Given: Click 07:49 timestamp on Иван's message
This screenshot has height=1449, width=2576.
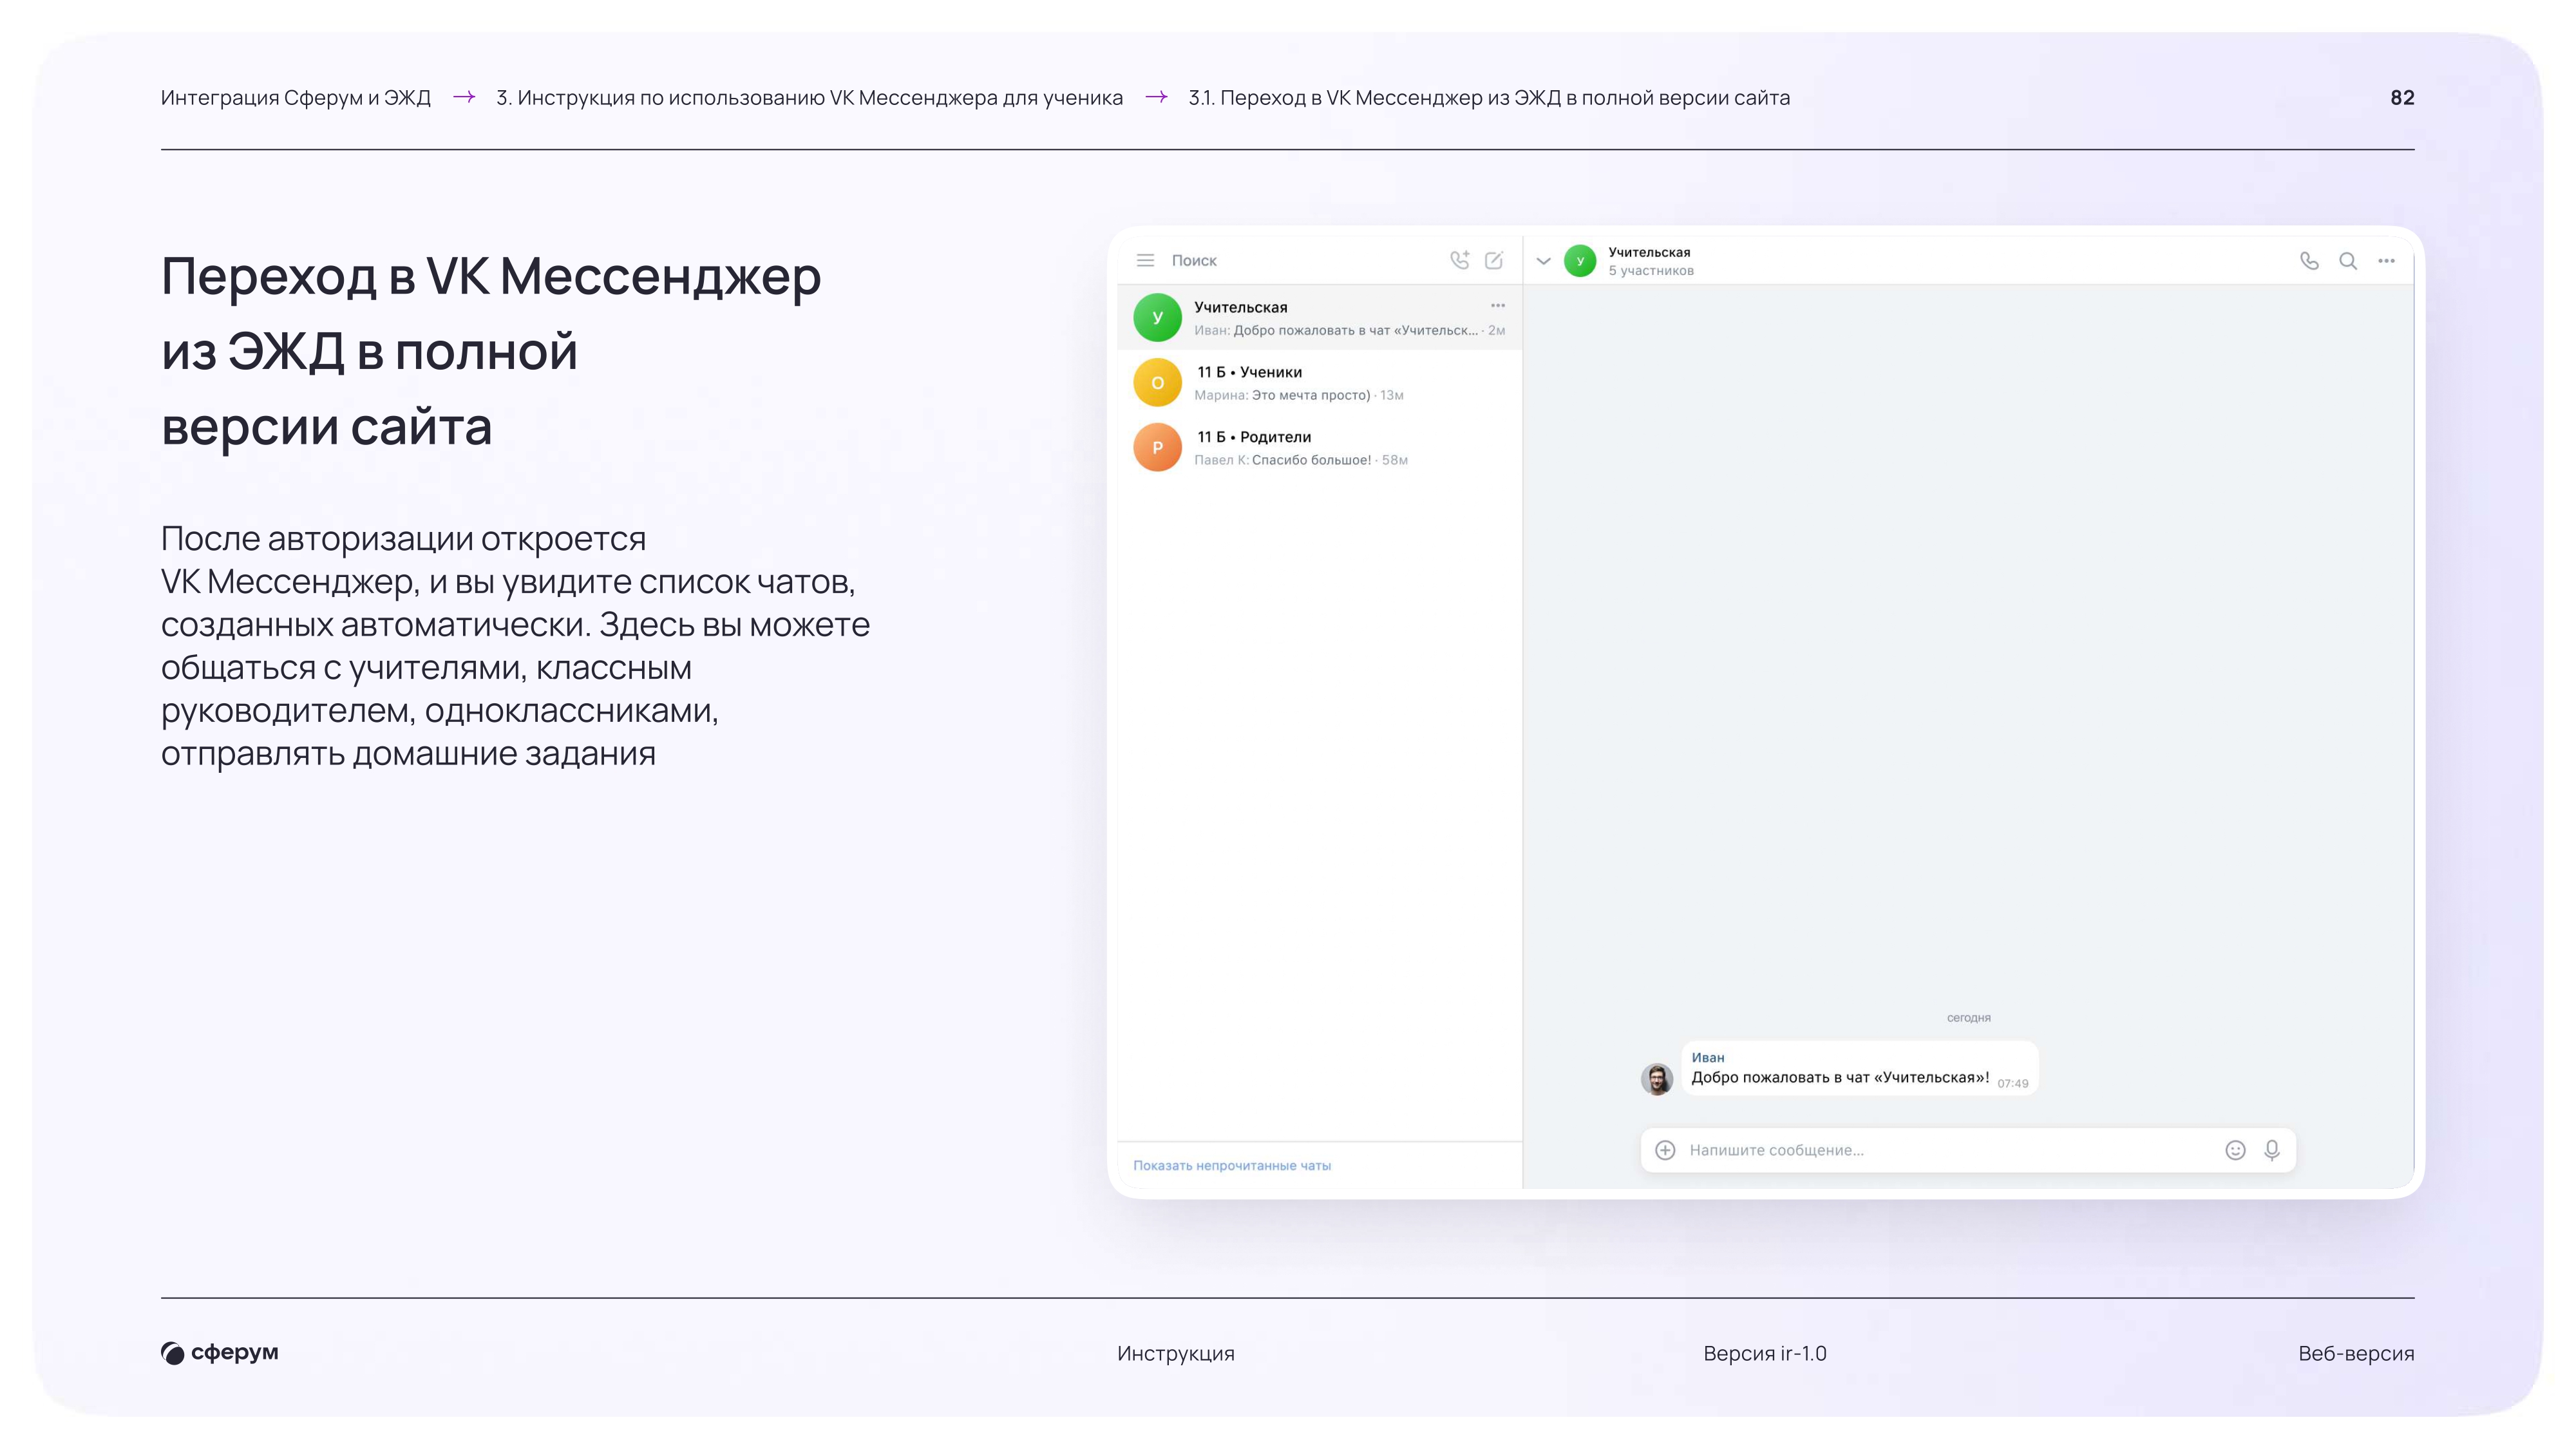Looking at the screenshot, I should pyautogui.click(x=2012, y=1083).
